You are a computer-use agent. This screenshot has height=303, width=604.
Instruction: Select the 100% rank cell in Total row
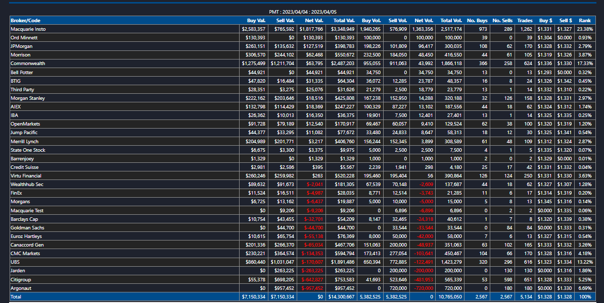(x=585, y=297)
